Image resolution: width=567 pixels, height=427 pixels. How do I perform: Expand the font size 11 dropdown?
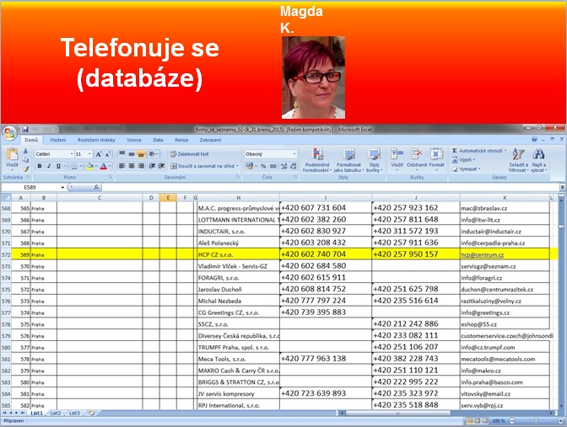coord(89,154)
